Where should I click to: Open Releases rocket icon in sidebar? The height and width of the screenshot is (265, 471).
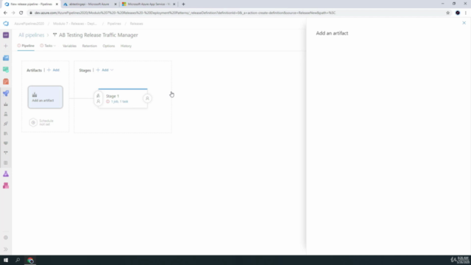6,124
